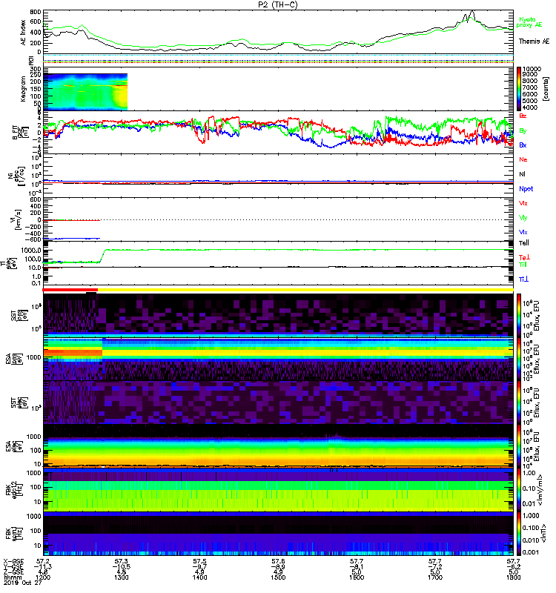
Task: Click the red "Bz" legend label
Action: (x=523, y=116)
